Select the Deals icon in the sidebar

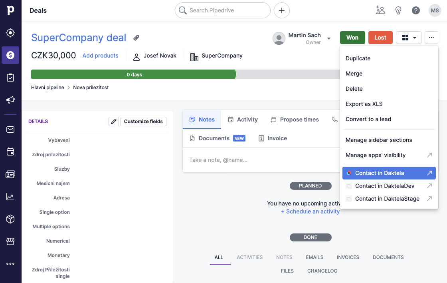[10, 55]
